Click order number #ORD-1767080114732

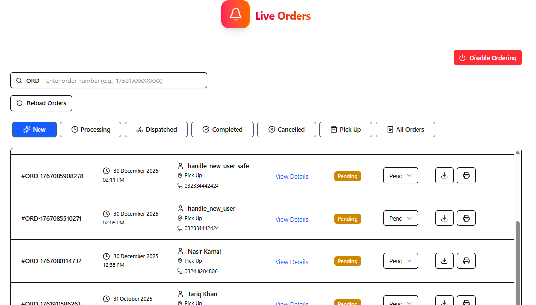click(x=52, y=261)
